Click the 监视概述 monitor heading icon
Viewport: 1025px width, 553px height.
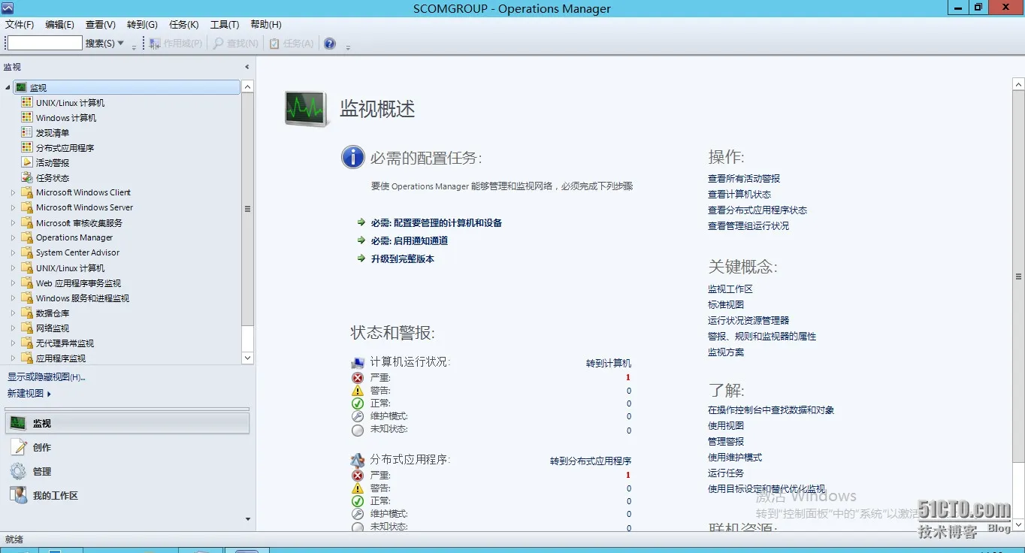coord(306,109)
